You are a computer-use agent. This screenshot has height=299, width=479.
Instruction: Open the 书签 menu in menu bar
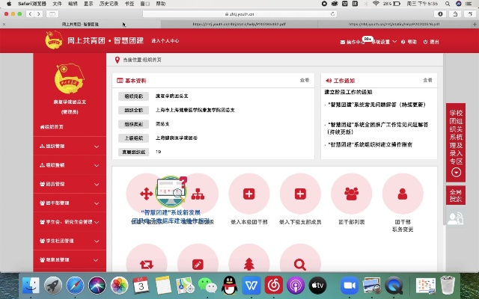tap(129, 4)
